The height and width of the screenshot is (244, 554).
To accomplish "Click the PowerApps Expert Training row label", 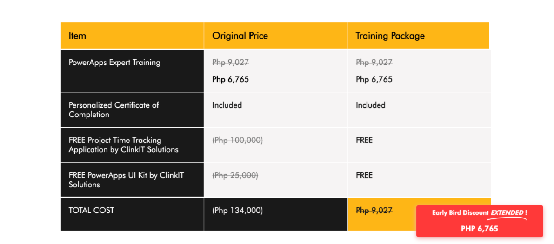I will pyautogui.click(x=114, y=63).
